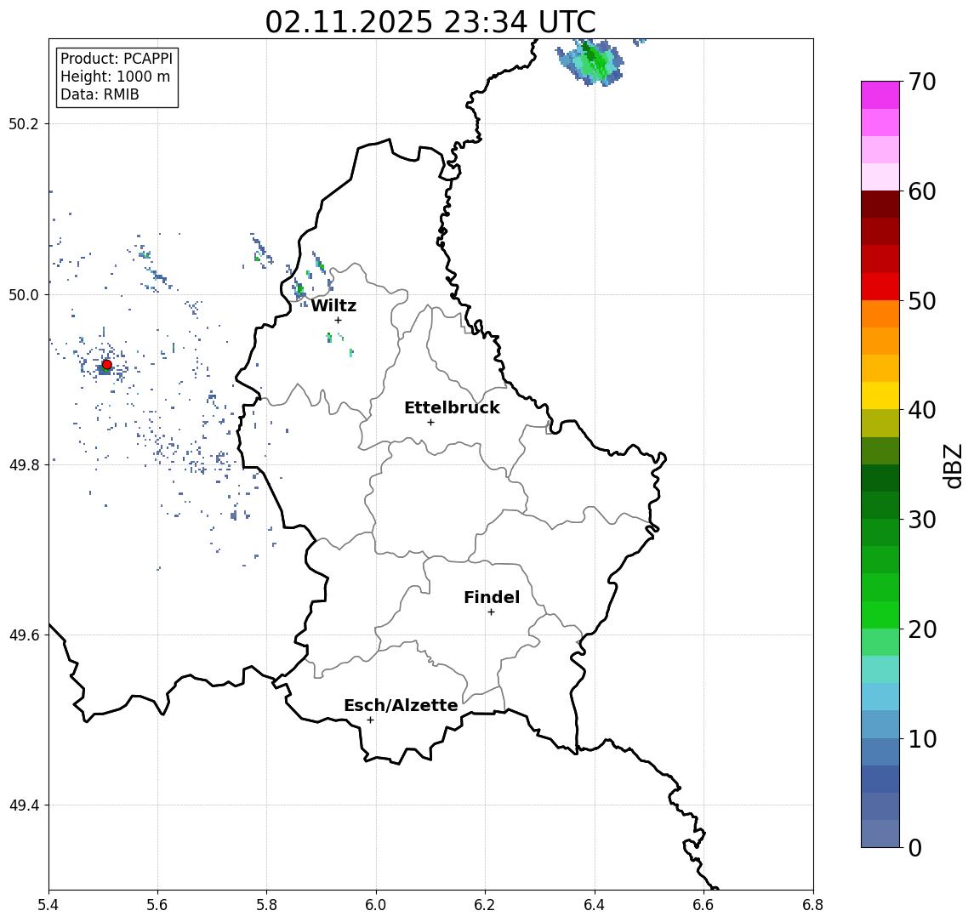The height and width of the screenshot is (922, 974).
Task: Click the Findel city label
Action: [492, 597]
